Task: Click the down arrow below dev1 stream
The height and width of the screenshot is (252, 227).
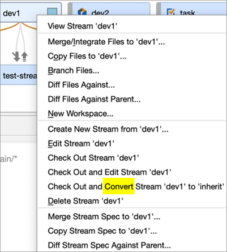Action: (x=16, y=57)
